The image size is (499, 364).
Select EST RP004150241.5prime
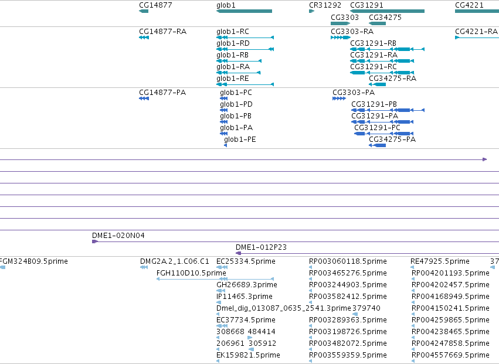(413, 314)
